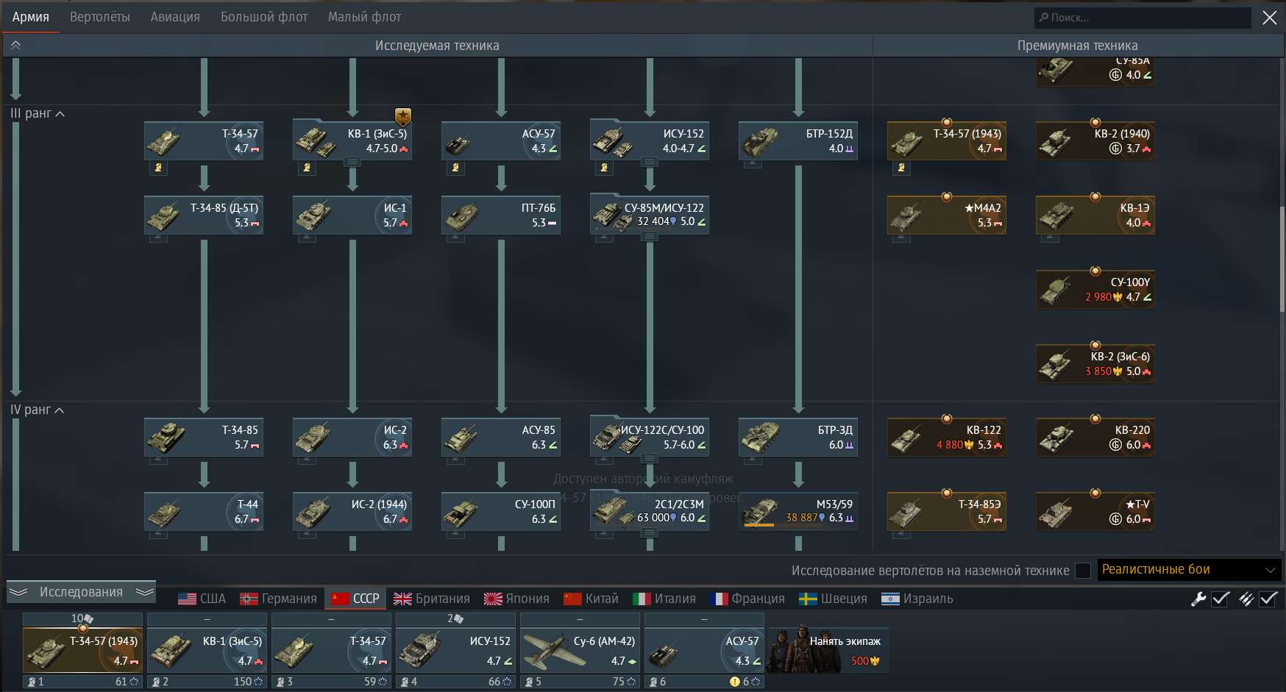
Task: Select the ИС-2 tank card
Action: (352, 437)
